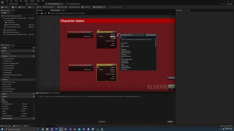The width and height of the screenshot is (234, 131).
Task: Click the Save toolbar button
Action: tap(15, 7)
